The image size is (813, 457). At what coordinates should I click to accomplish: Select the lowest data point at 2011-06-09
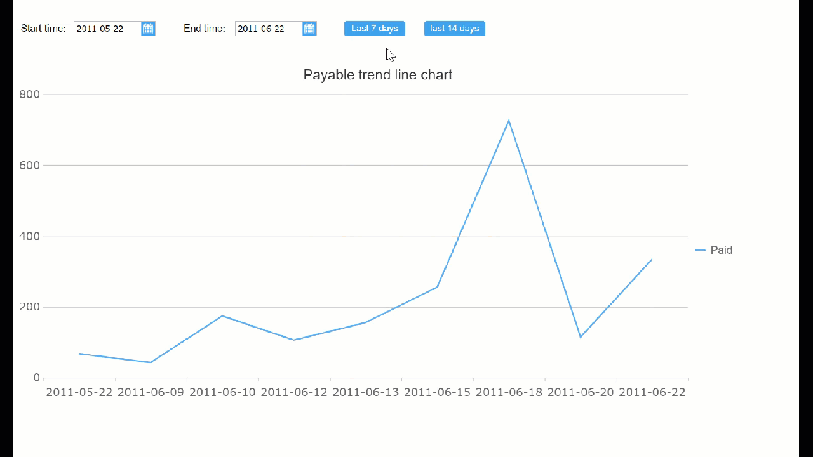click(151, 362)
